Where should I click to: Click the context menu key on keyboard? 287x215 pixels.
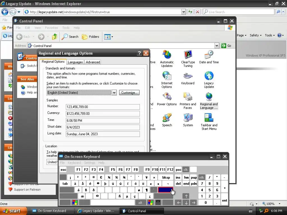click(158, 203)
